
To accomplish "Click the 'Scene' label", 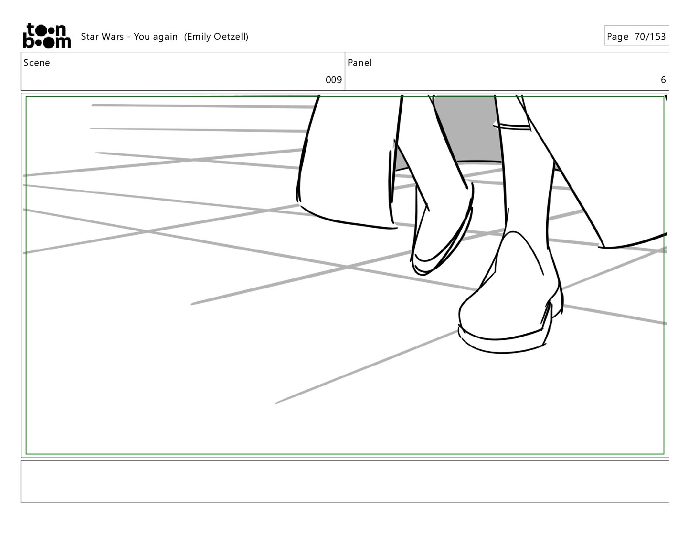I will point(37,63).
